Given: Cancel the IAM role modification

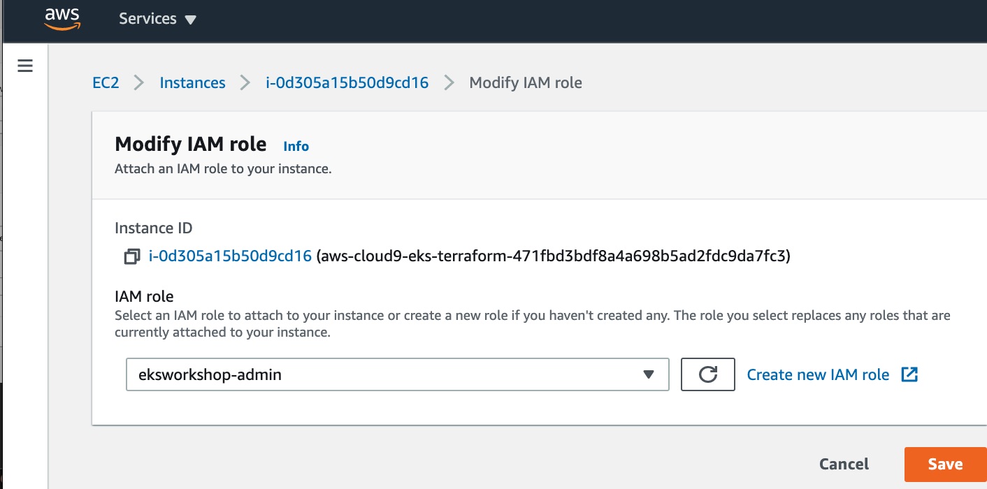Looking at the screenshot, I should 844,465.
